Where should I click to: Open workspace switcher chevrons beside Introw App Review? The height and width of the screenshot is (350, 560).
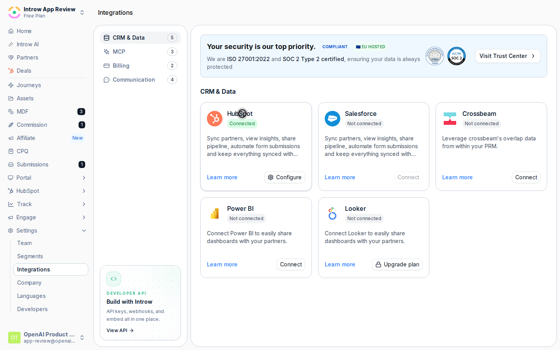[x=82, y=12]
